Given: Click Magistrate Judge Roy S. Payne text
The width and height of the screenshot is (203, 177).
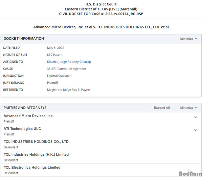Looking at the screenshot, I should (68, 90).
